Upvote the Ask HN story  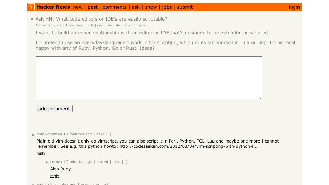point(32,18)
